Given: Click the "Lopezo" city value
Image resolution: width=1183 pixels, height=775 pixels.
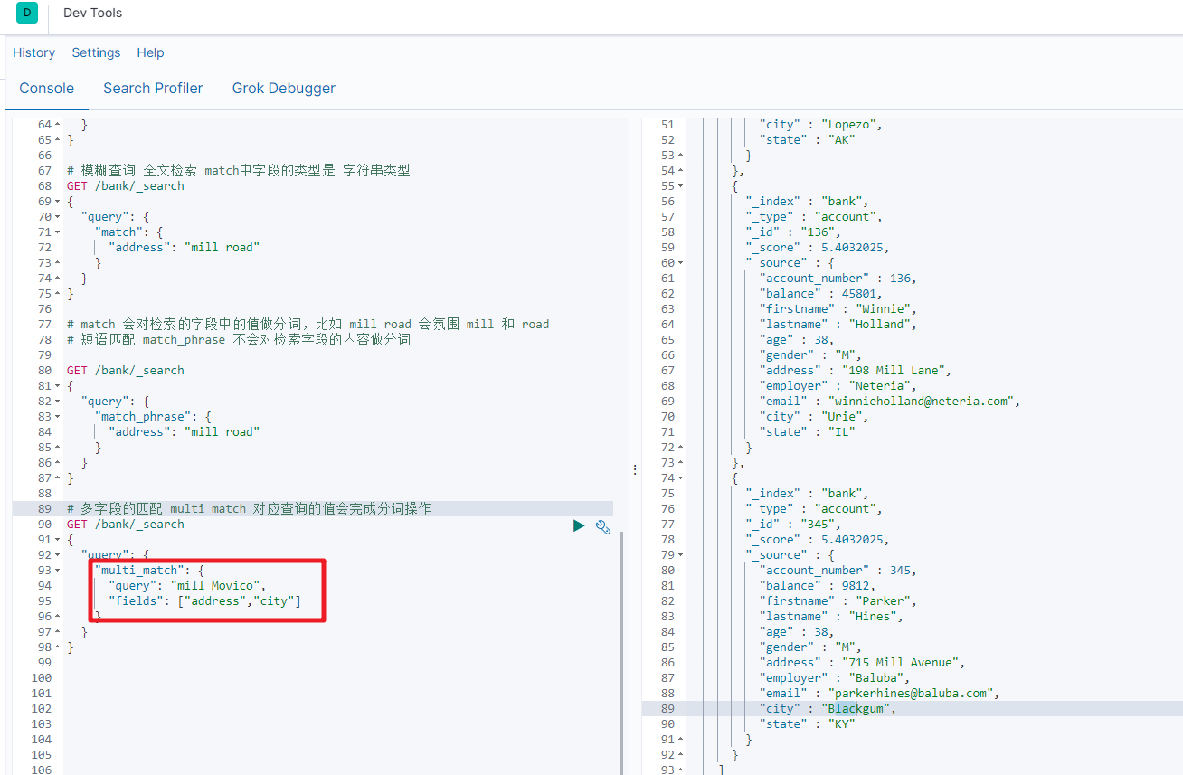Looking at the screenshot, I should pos(850,125).
